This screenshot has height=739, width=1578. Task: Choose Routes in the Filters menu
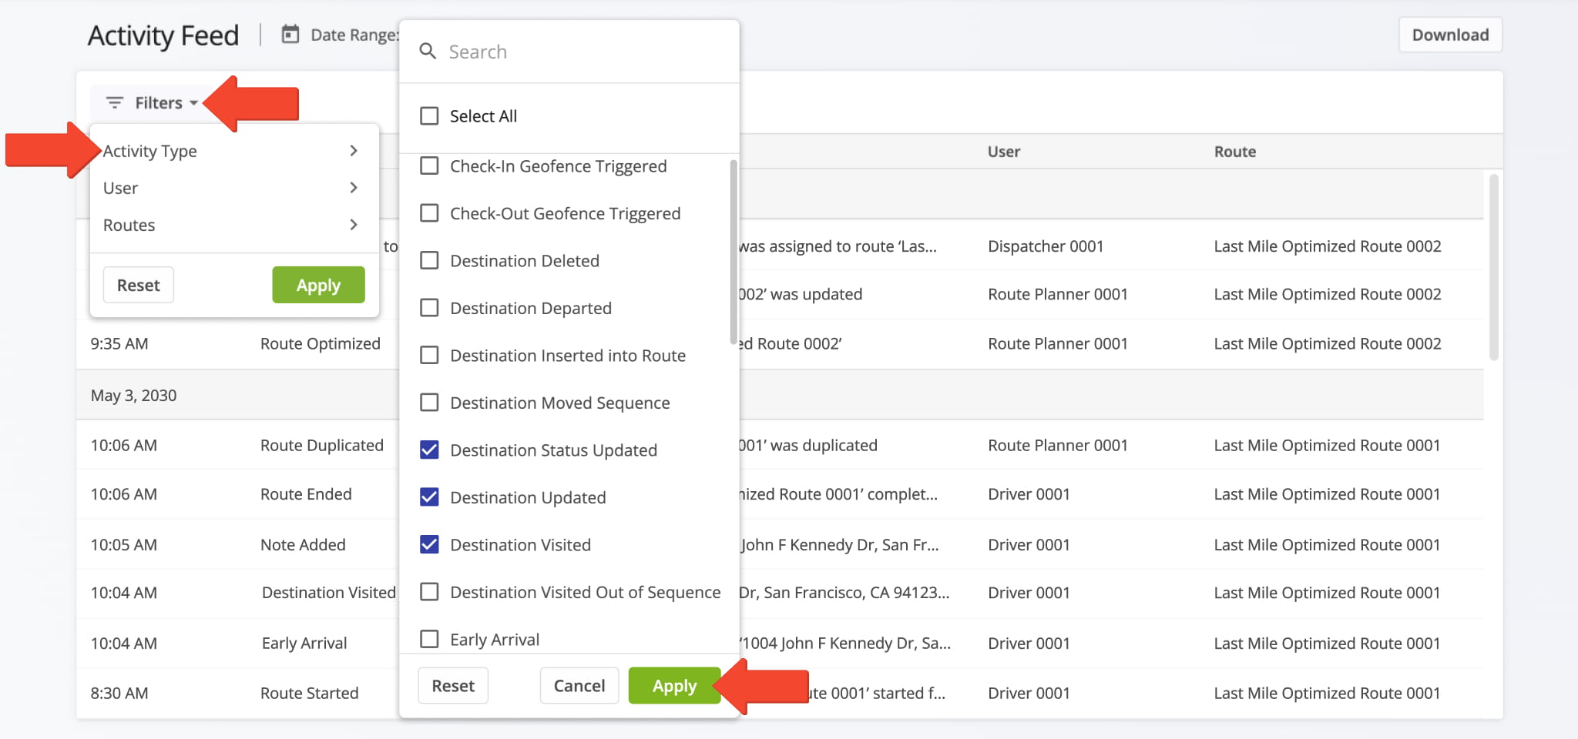(129, 225)
